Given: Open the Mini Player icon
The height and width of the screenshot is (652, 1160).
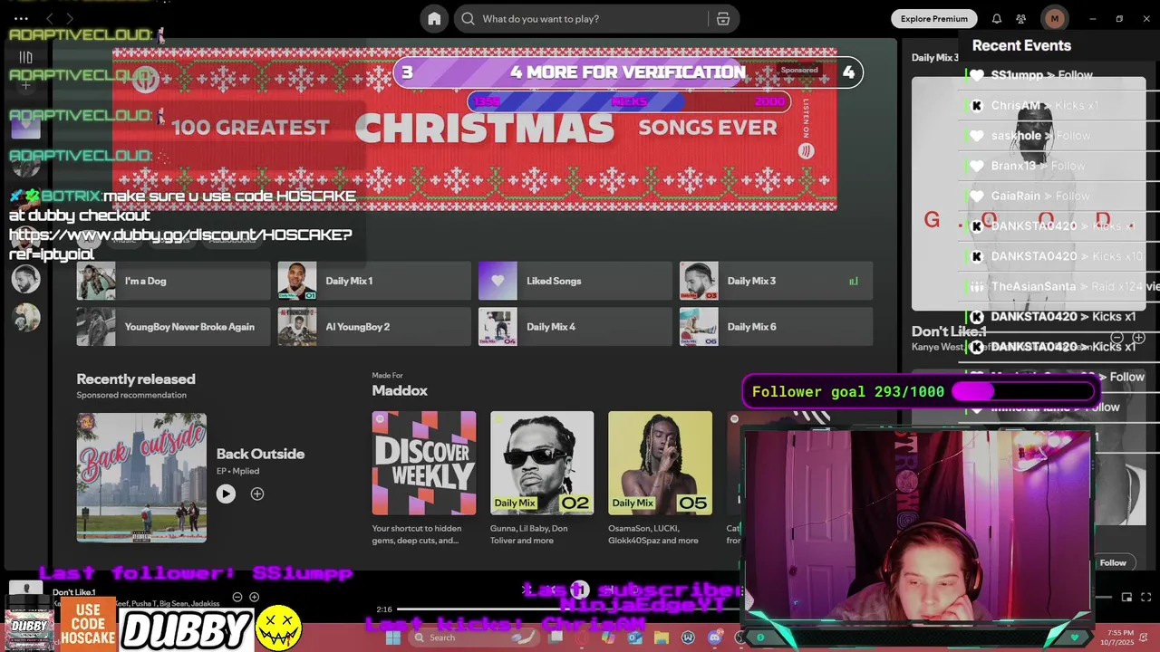Looking at the screenshot, I should pyautogui.click(x=1126, y=597).
